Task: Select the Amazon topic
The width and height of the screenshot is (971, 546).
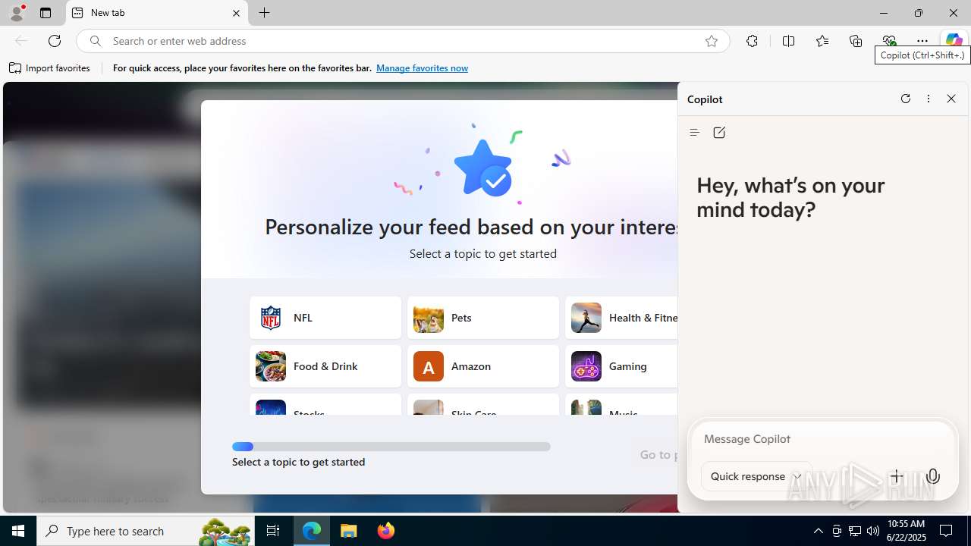Action: coord(483,366)
